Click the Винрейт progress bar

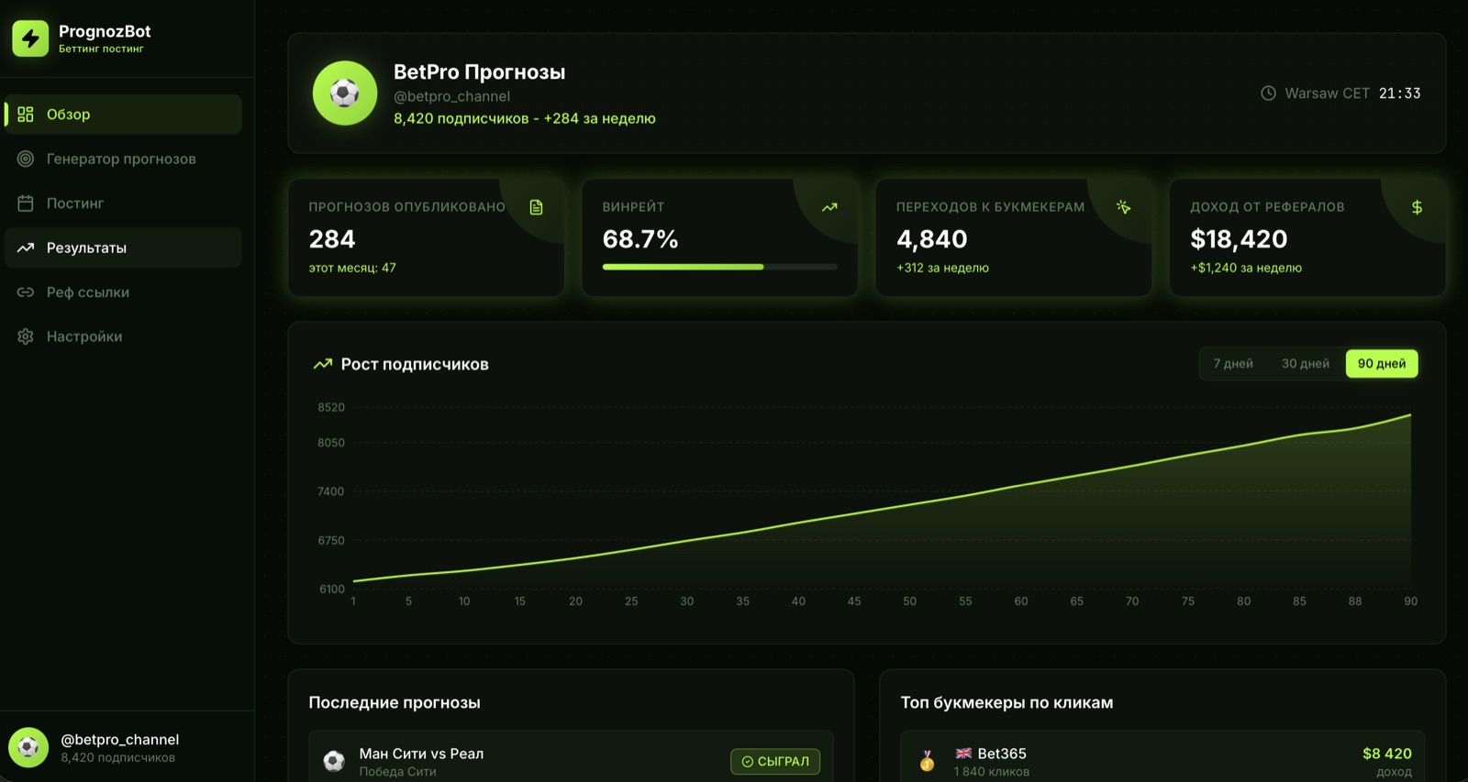[x=720, y=267]
